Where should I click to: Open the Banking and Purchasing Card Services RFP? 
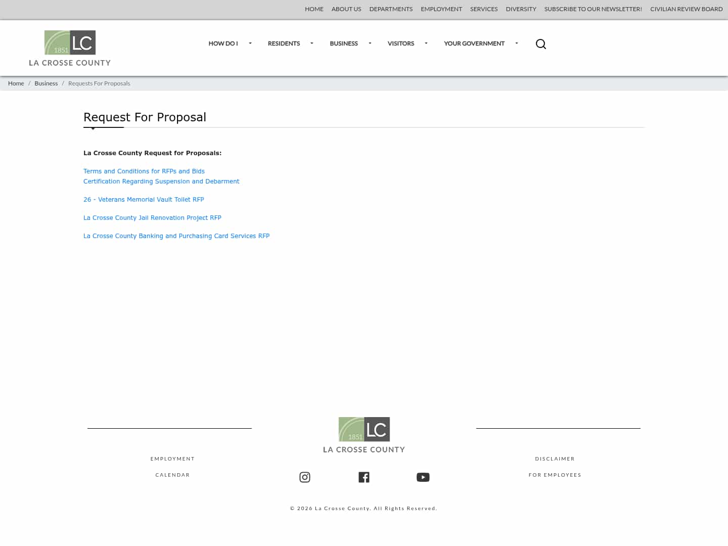pyautogui.click(x=176, y=236)
